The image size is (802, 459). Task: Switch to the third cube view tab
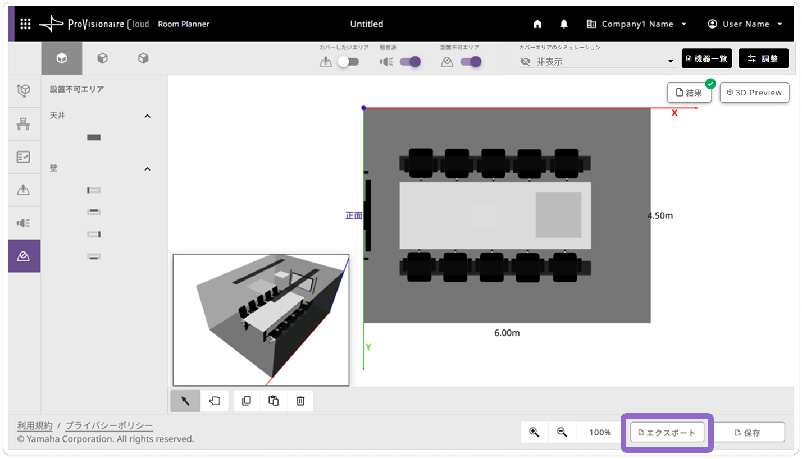[143, 58]
